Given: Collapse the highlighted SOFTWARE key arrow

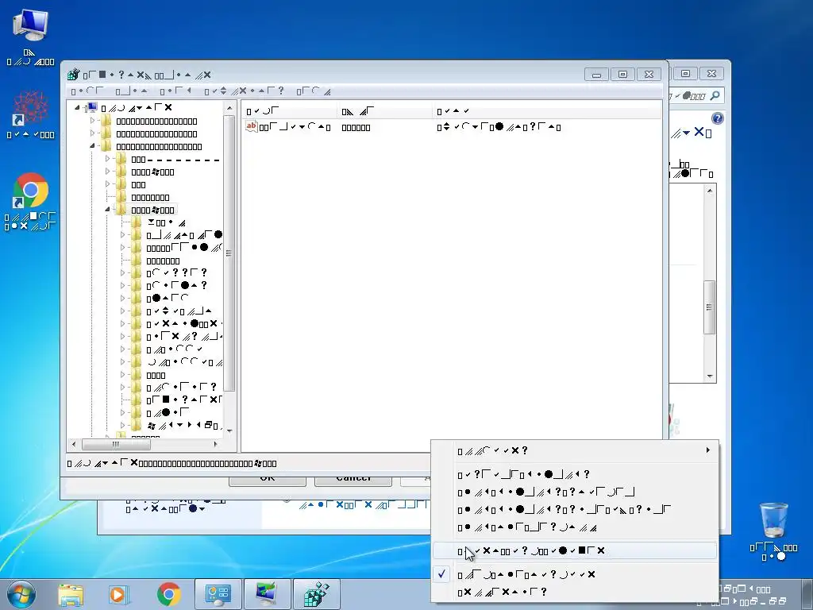Looking at the screenshot, I should pos(107,210).
